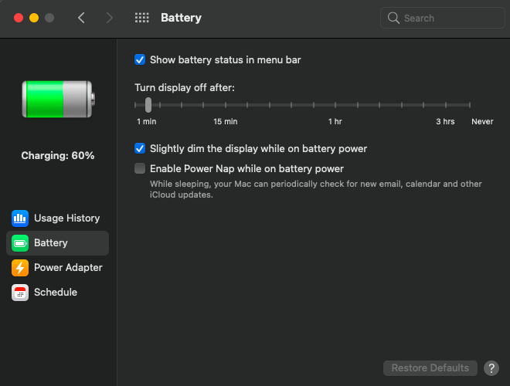The image size is (510, 386).
Task: Show all preferences grid icon
Action: click(141, 18)
